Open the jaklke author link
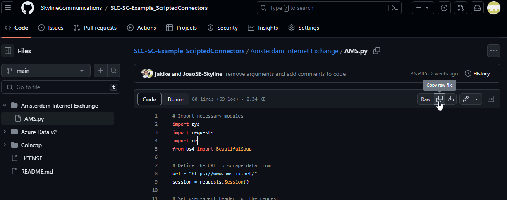The height and width of the screenshot is (200, 507). pos(163,74)
